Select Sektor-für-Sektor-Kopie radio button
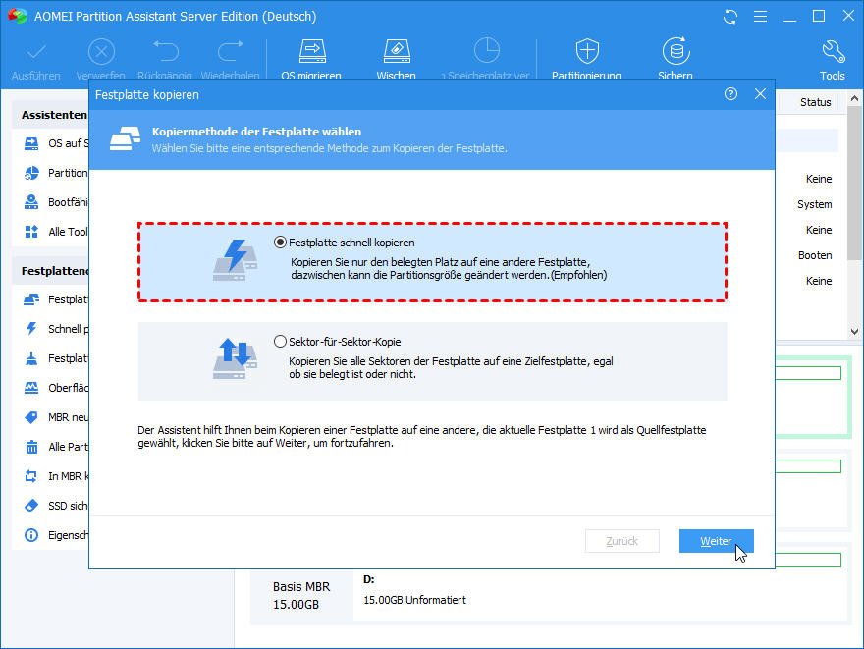 (280, 342)
